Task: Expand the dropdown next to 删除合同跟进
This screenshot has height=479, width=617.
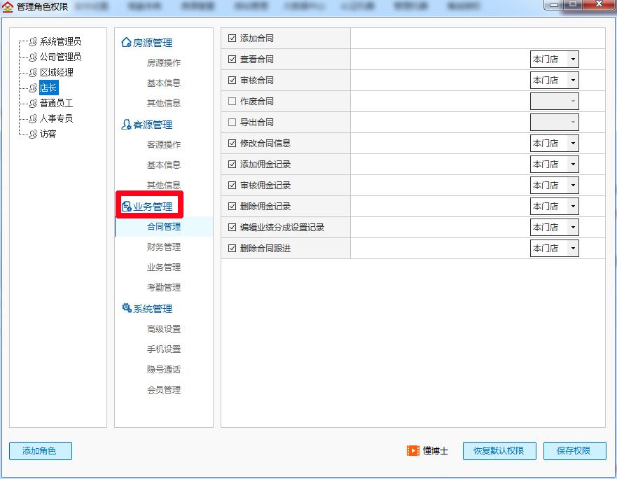Action: click(x=572, y=248)
